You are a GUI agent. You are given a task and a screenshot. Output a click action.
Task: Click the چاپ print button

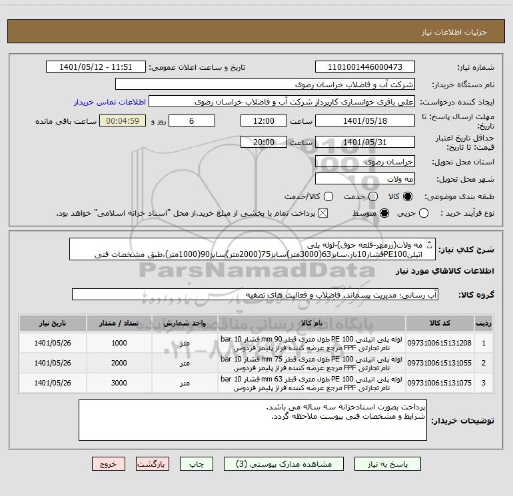[x=197, y=464]
